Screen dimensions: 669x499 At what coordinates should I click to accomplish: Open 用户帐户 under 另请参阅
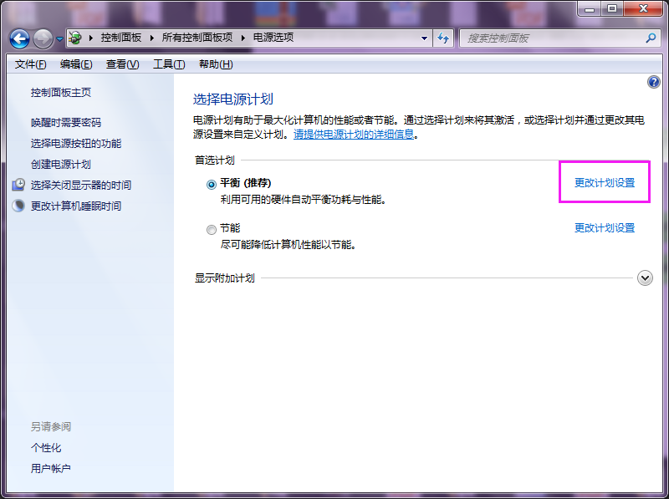tap(50, 468)
